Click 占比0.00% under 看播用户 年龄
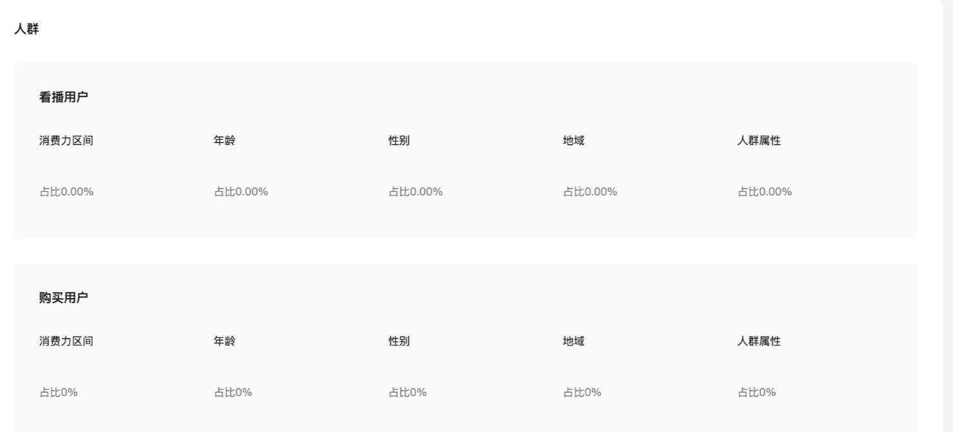Image resolution: width=953 pixels, height=432 pixels. tap(241, 191)
